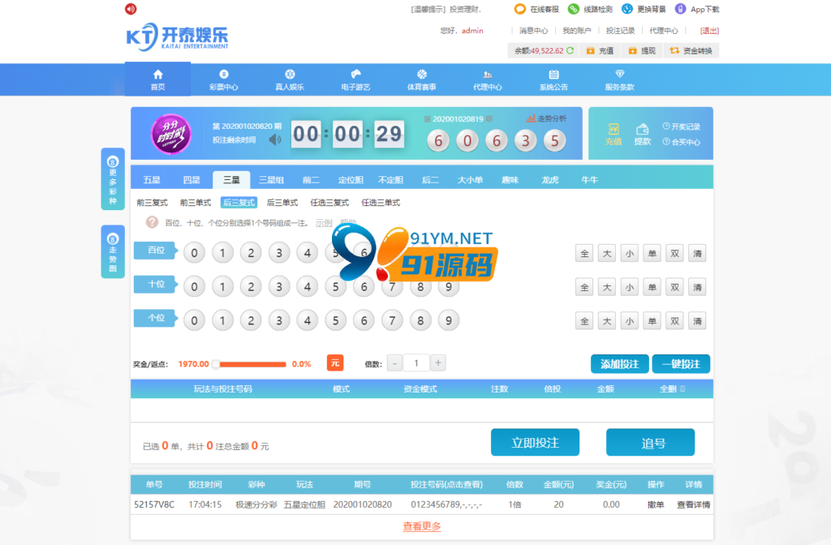Click the 全删 trash icon to delete all bets
Image resolution: width=831 pixels, height=545 pixels.
click(682, 389)
